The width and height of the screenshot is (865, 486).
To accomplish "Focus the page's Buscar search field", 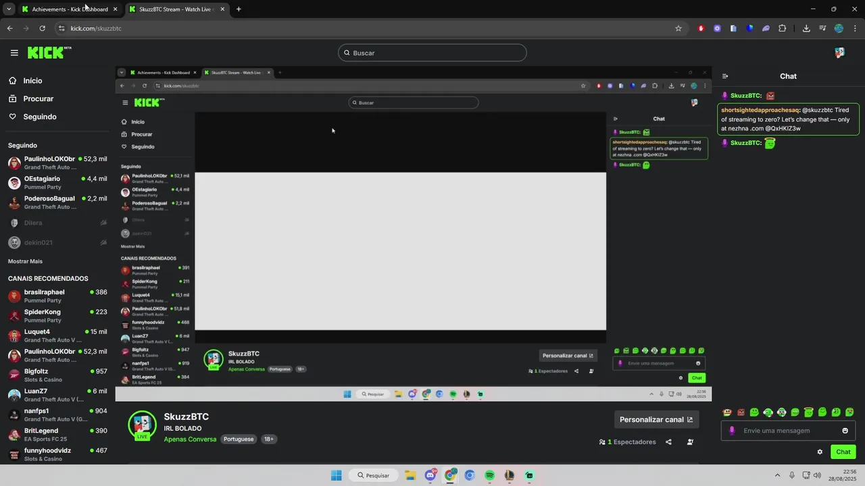I will point(432,53).
